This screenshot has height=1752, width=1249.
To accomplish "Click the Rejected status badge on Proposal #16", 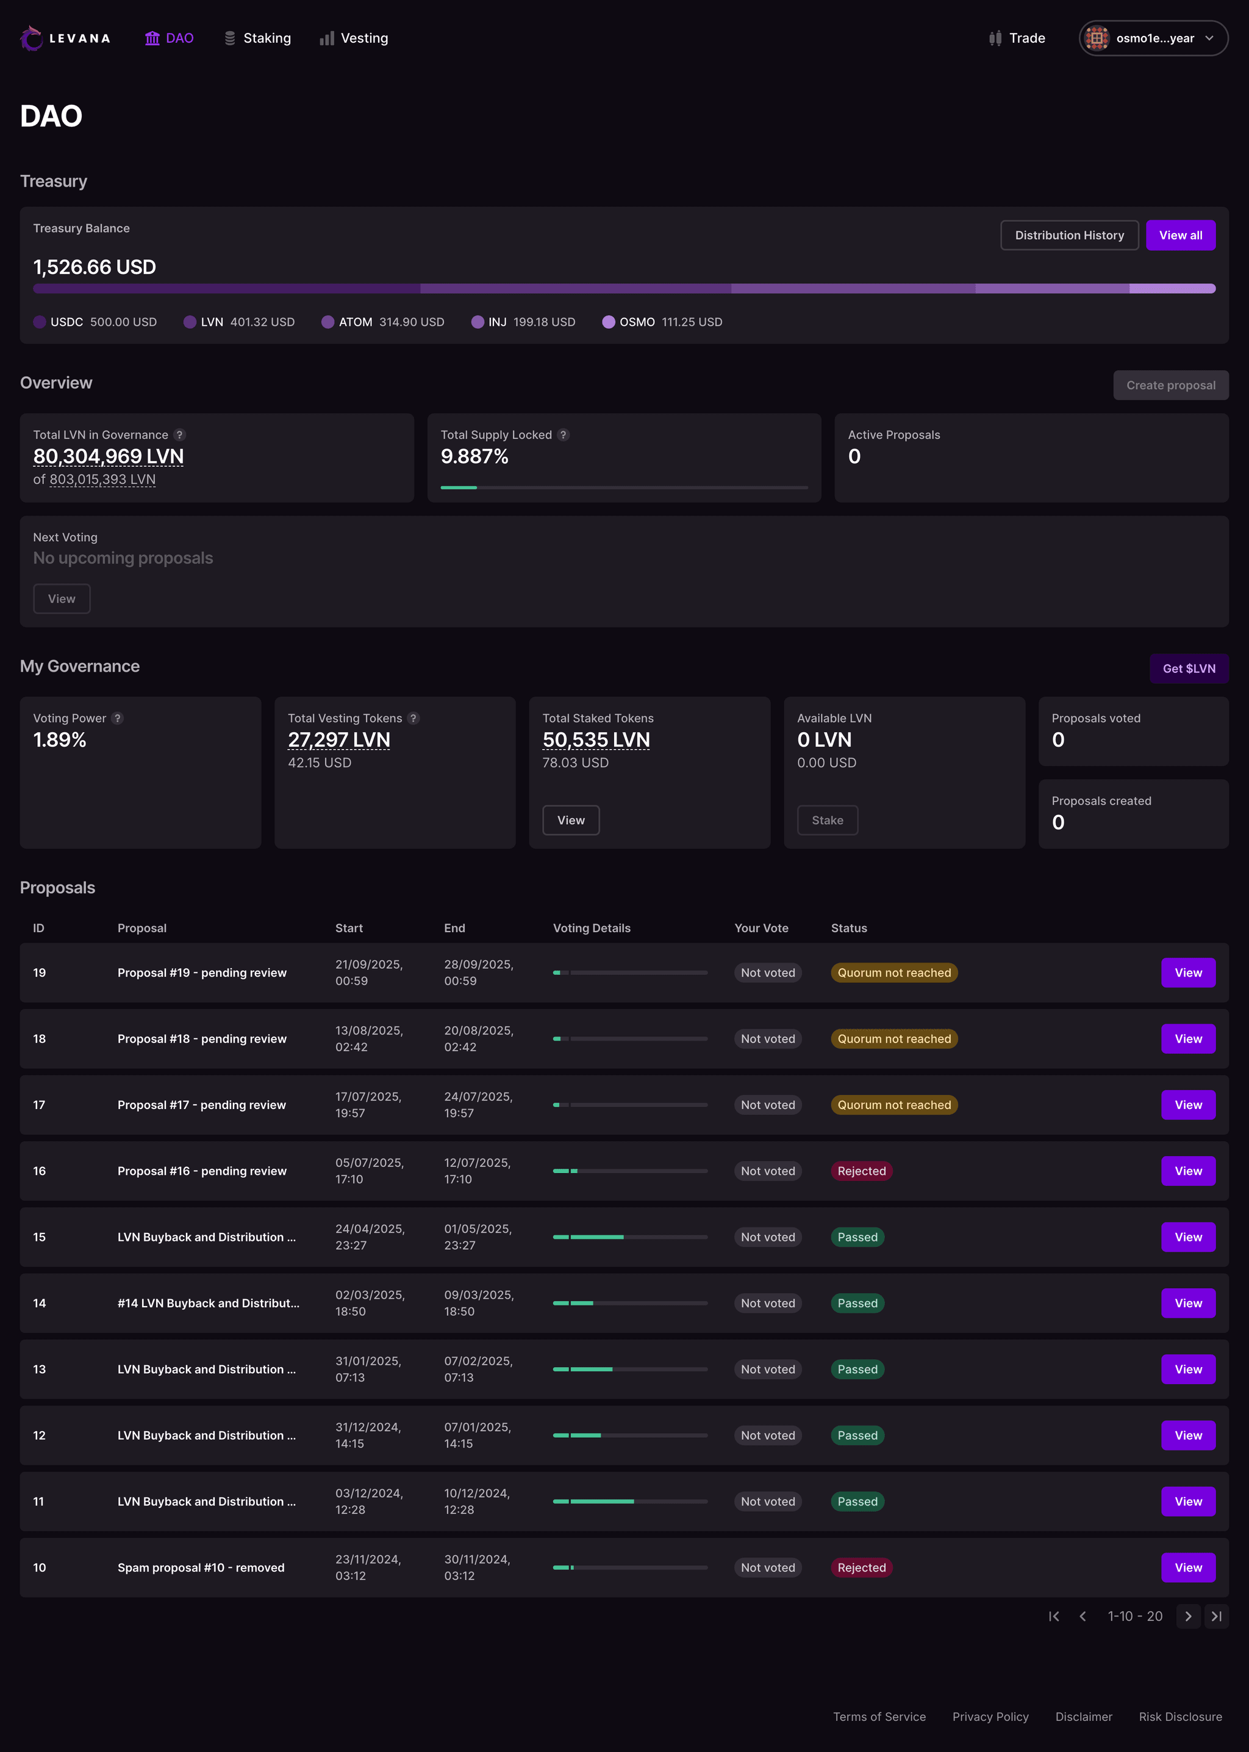I will (861, 1171).
